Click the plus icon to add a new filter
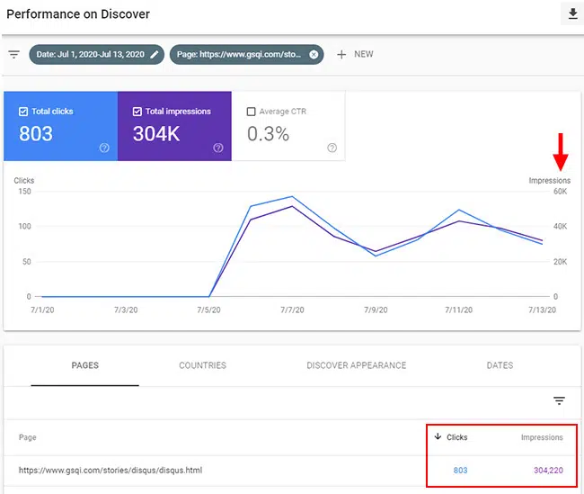Image resolution: width=584 pixels, height=494 pixels. 341,54
